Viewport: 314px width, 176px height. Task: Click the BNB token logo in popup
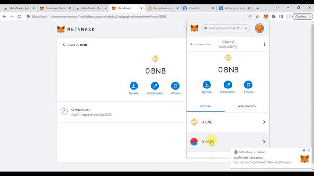[x=228, y=58]
